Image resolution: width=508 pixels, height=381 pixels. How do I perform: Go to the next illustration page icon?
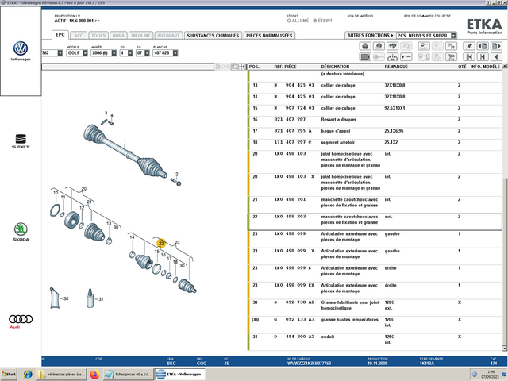coord(496,46)
